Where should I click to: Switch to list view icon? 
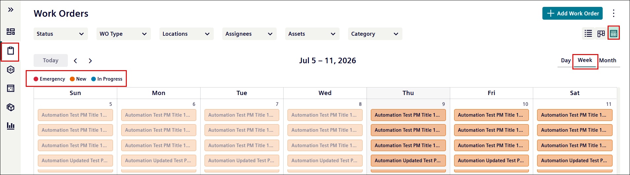tap(588, 33)
